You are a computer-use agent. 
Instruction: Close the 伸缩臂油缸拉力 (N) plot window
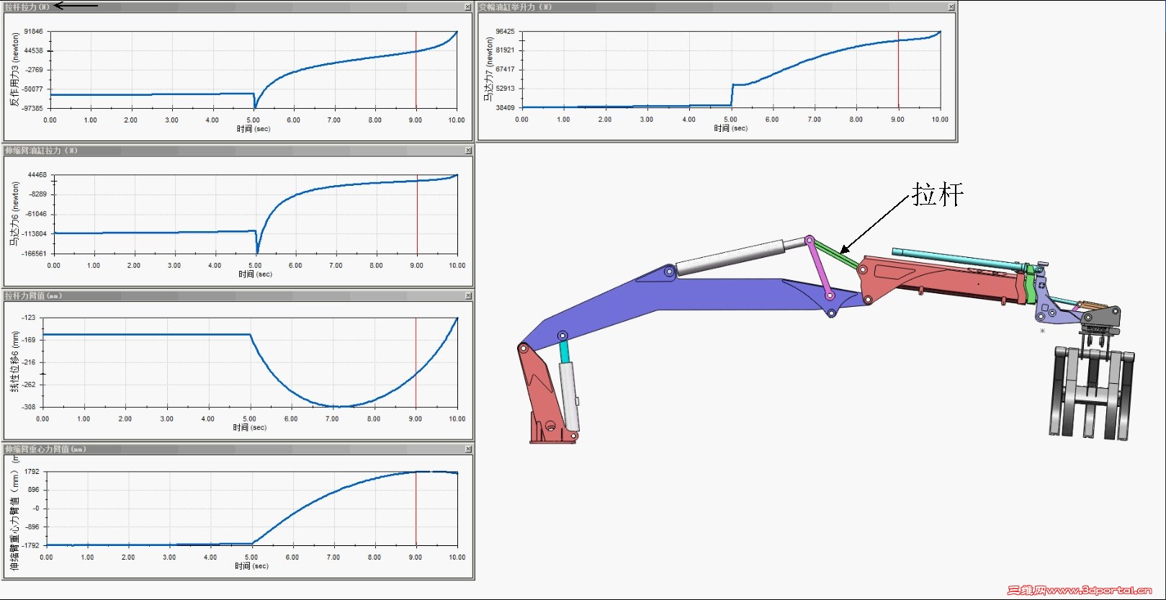coord(468,151)
